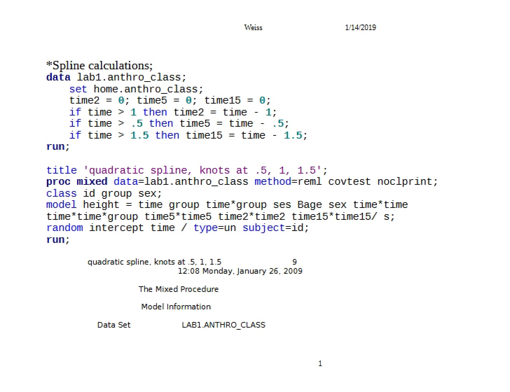Click the line 'if time > 1 then time2 = time - 1;'
Screen dimensions: 510x392
click(173, 112)
